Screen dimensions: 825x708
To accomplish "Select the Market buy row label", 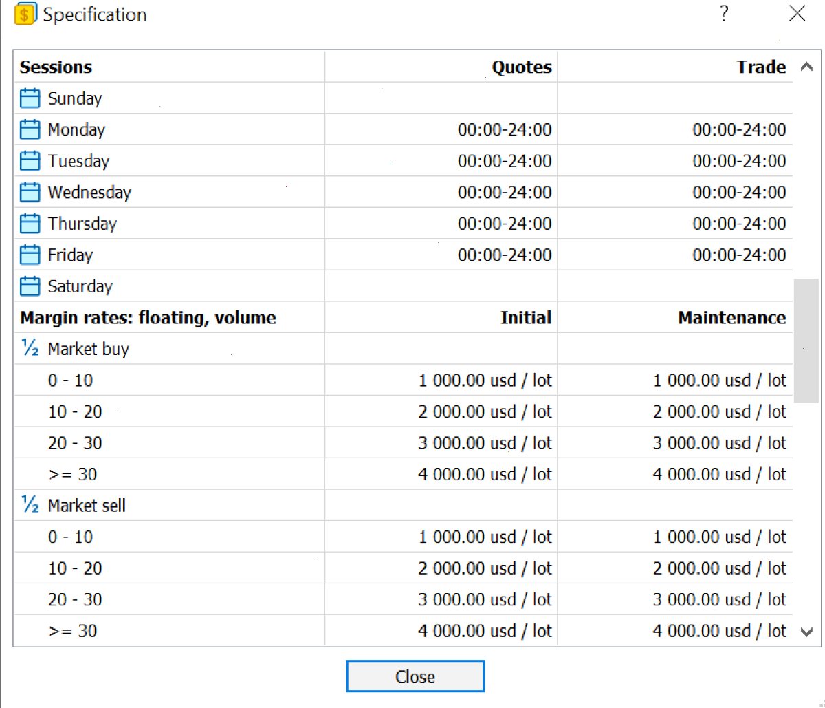I will [x=89, y=349].
